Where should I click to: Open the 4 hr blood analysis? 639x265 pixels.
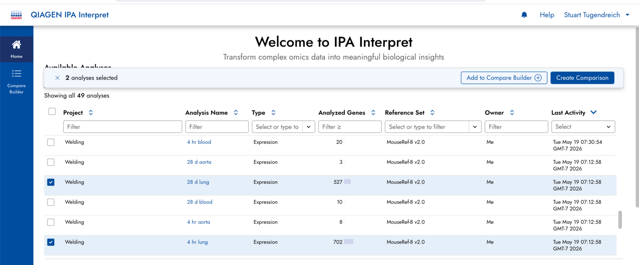coord(199,142)
